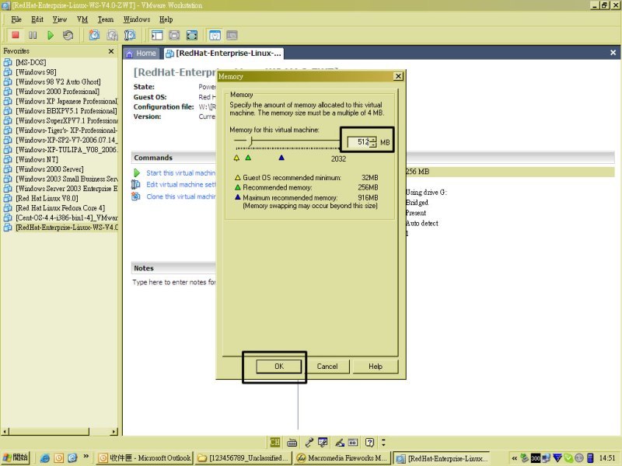
Task: Click the Manage Snapshots toolbar icon
Action: pos(130,35)
